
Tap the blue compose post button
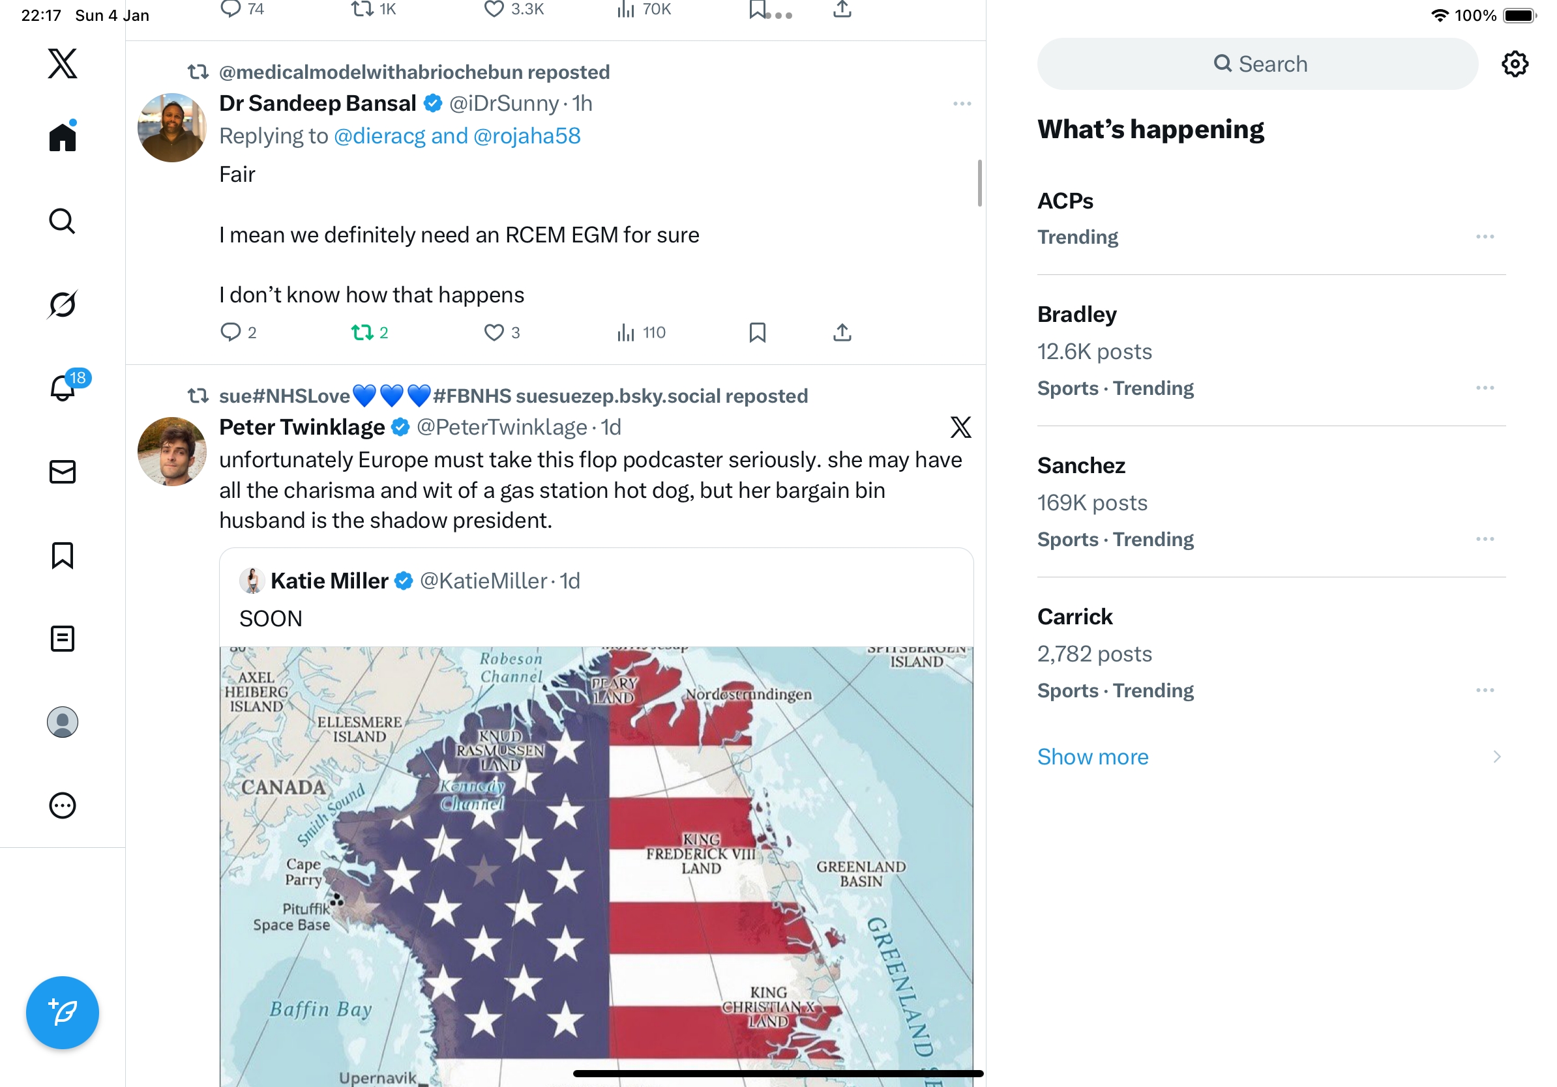click(63, 1012)
